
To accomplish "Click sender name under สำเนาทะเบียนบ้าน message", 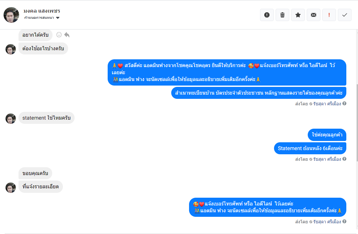I will pos(327,104).
